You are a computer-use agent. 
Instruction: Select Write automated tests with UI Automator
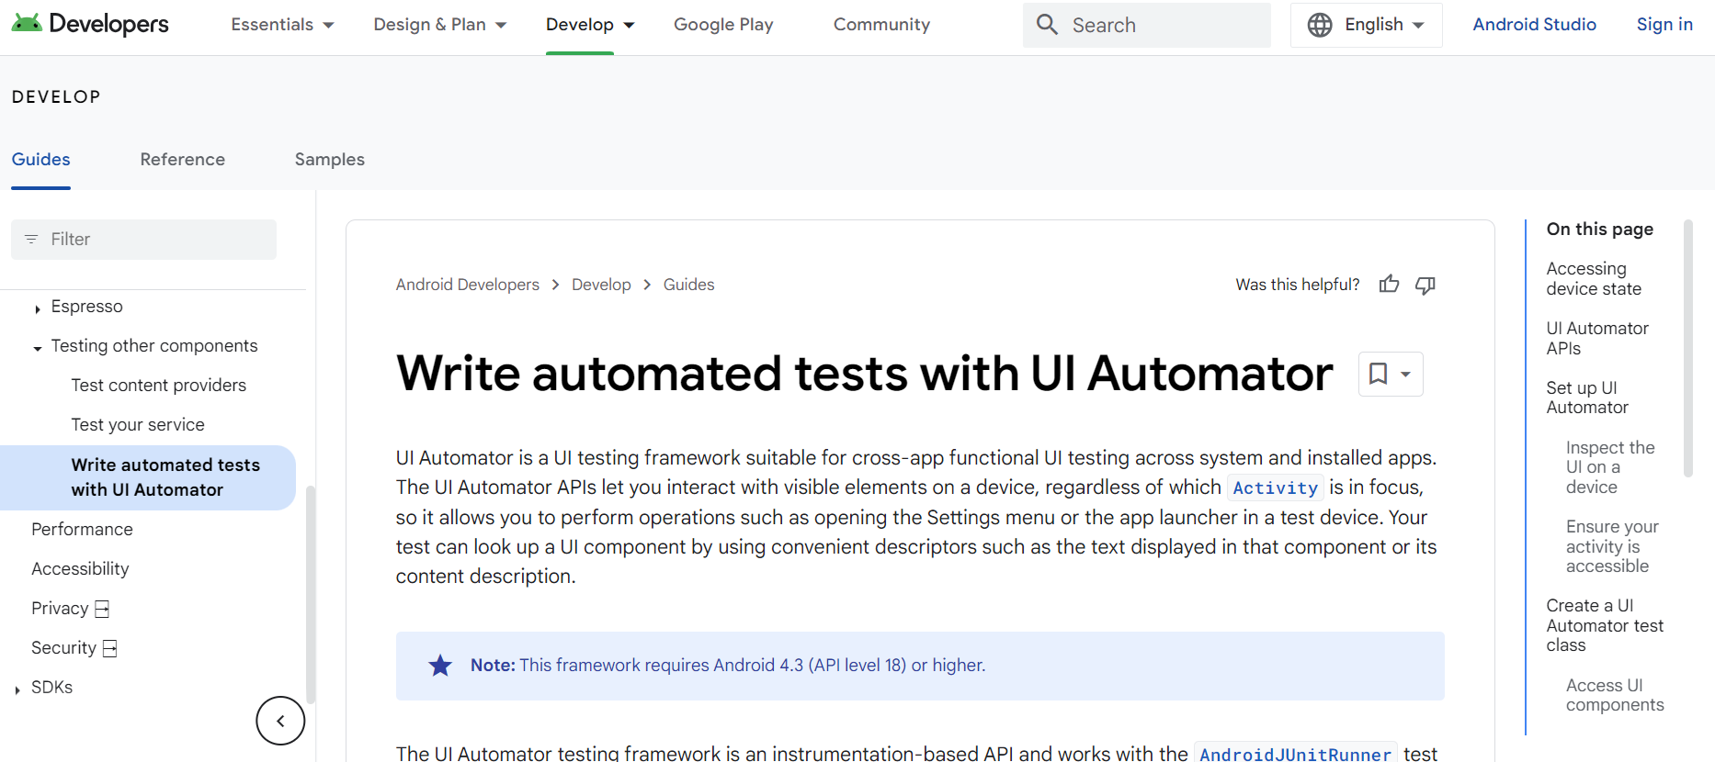pyautogui.click(x=148, y=477)
